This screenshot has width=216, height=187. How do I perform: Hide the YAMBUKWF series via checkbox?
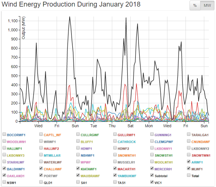click(115, 175)
